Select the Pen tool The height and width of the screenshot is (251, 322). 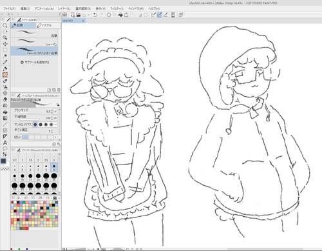click(x=5, y=69)
